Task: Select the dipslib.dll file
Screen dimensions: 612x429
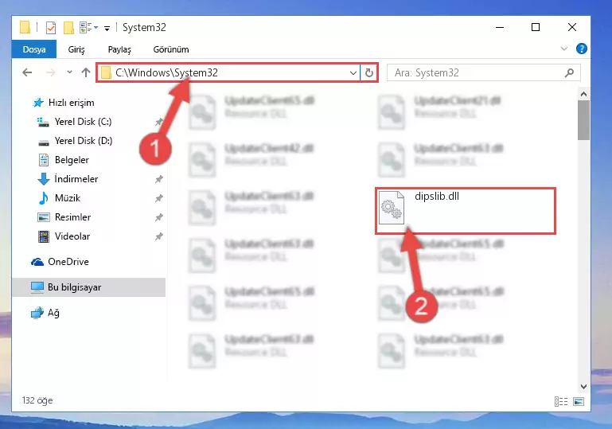Action: [x=466, y=211]
